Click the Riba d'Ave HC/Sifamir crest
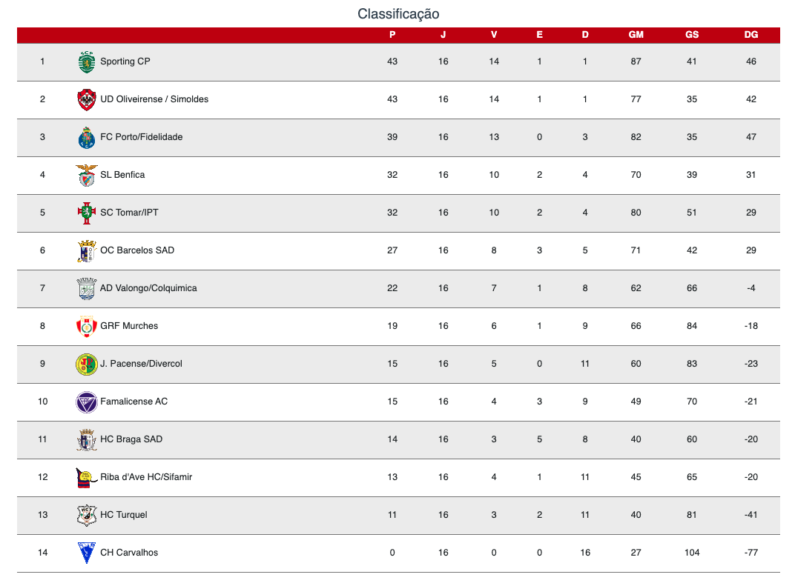 pos(87,478)
